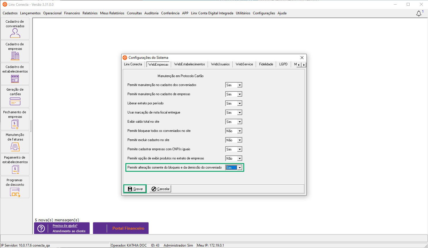Expand dropdown for manutenção no cadastro dos conveniados
The height and width of the screenshot is (248, 428).
pos(240,85)
